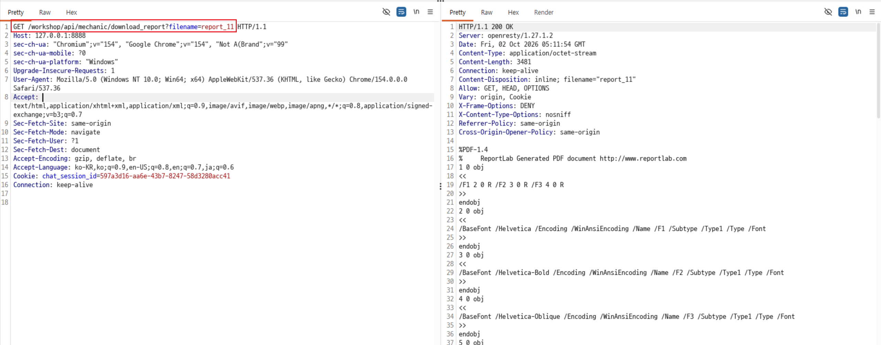The height and width of the screenshot is (345, 881).
Task: Click the Accept-Encoding: gzip, deflate, br line
Action: (75, 158)
